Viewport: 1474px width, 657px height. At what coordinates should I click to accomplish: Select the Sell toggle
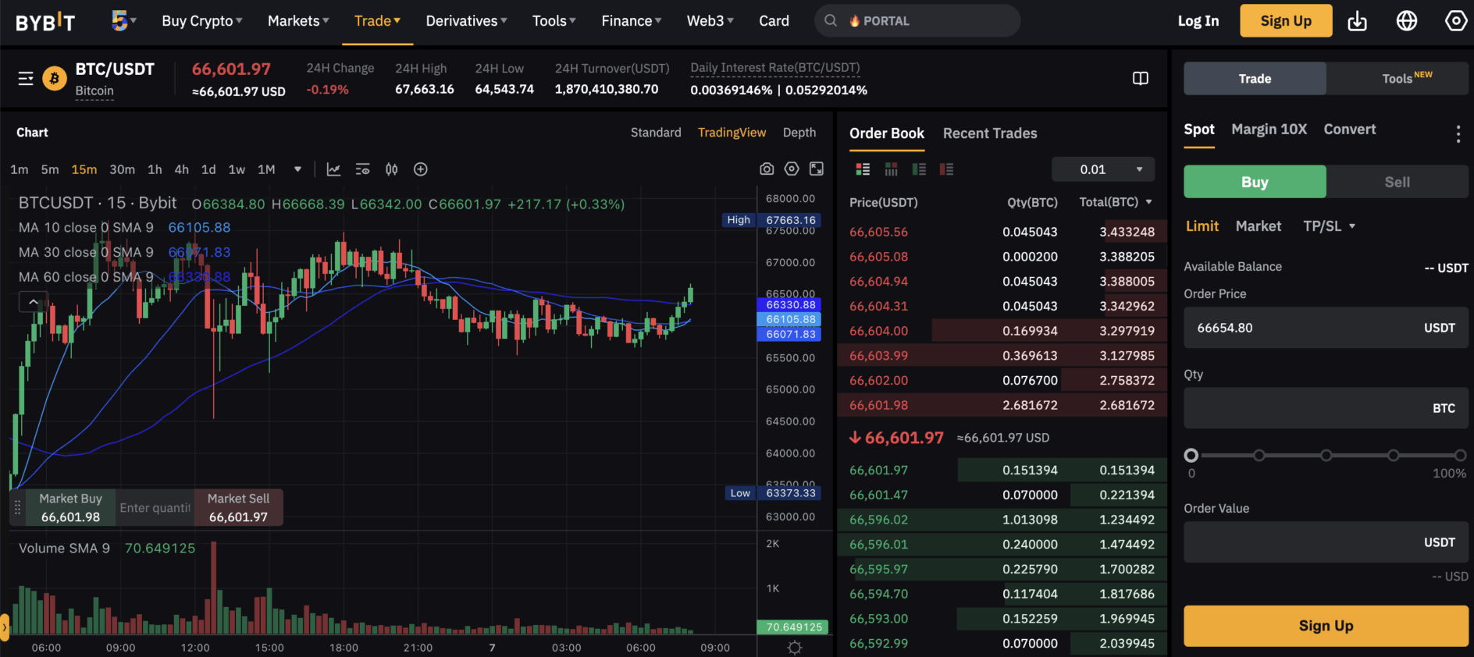[1397, 182]
